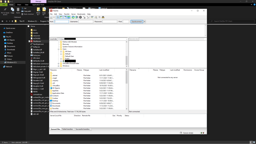This screenshot has width=256, height=144.
Task: Switch to the Failed transfers tab
Action: [68, 129]
